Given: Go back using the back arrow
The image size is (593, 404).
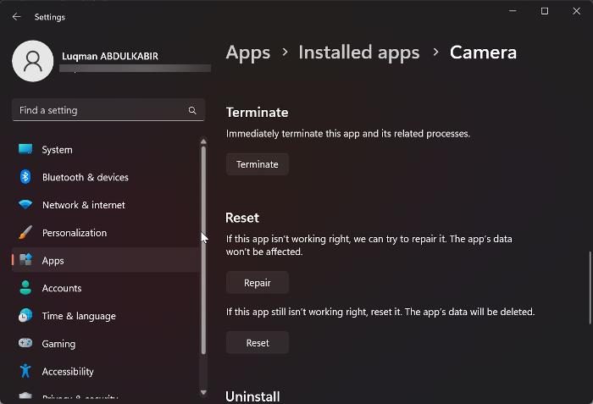Looking at the screenshot, I should tap(16, 16).
